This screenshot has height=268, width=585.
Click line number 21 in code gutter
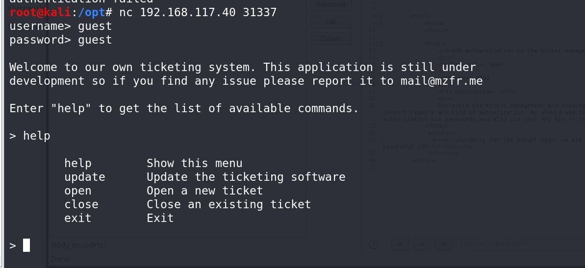pos(373,105)
